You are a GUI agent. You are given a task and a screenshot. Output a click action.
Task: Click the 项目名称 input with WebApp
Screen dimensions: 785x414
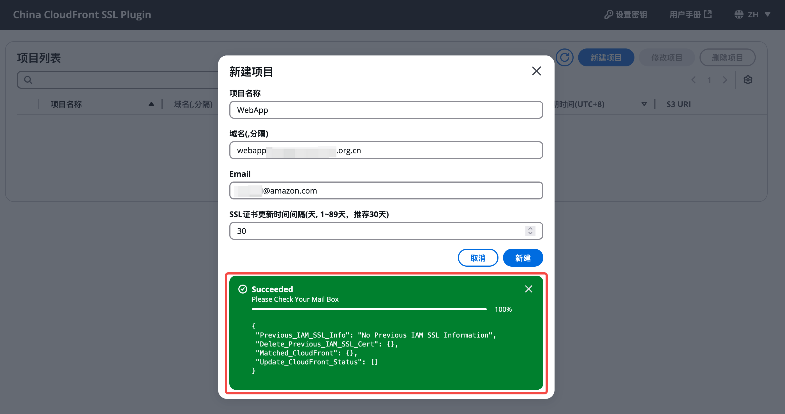pos(386,110)
